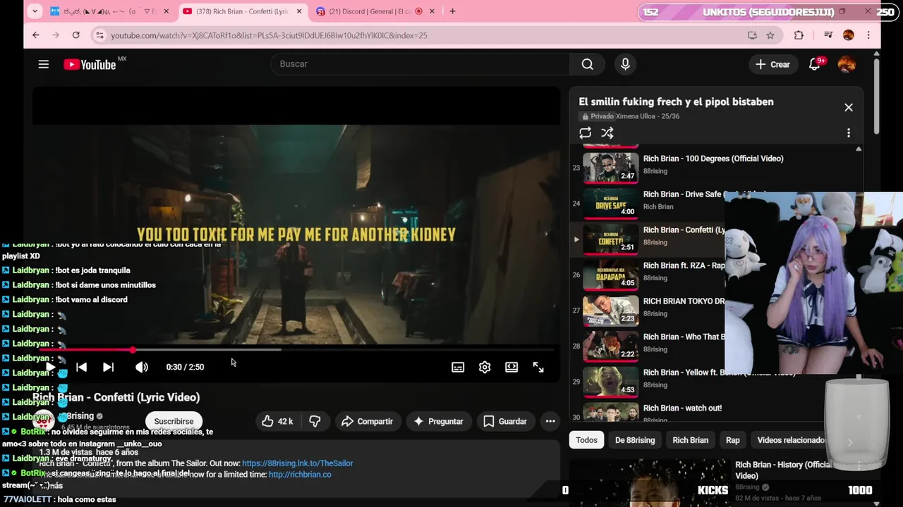Select the Rapapapa thumbnail in the playlist
Screen dimensions: 903x507
pos(611,275)
